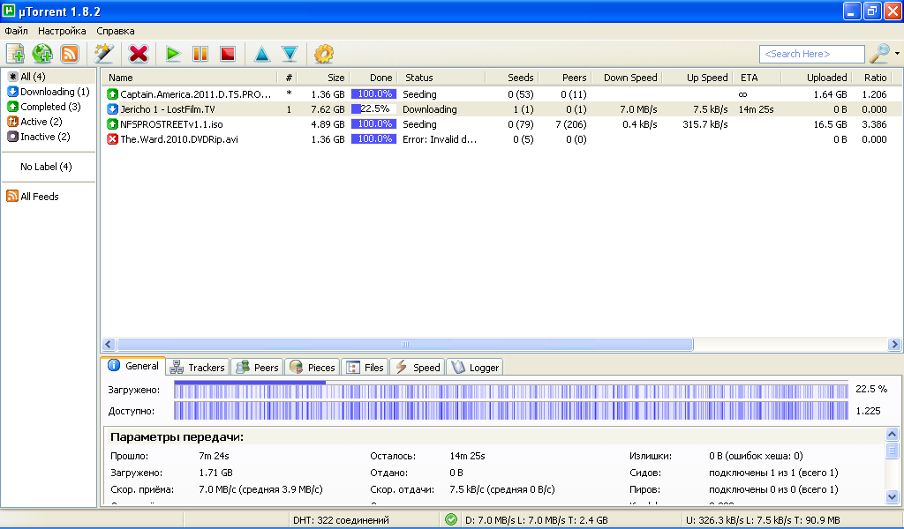Sort by Up Speed column header
904x529 pixels.
pyautogui.click(x=697, y=78)
